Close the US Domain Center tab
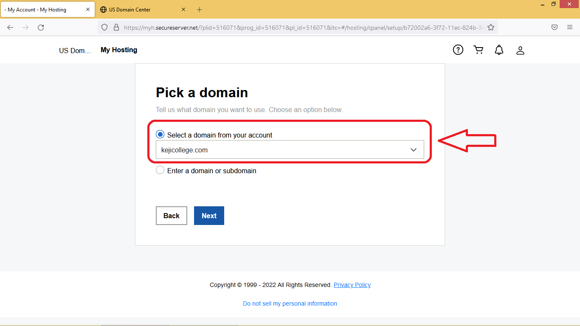Image resolution: width=580 pixels, height=326 pixels. [x=183, y=9]
